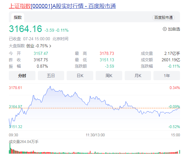The width and height of the screenshot is (184, 157).
Task: Select the 指数 tab
Action: click(x=18, y=18)
